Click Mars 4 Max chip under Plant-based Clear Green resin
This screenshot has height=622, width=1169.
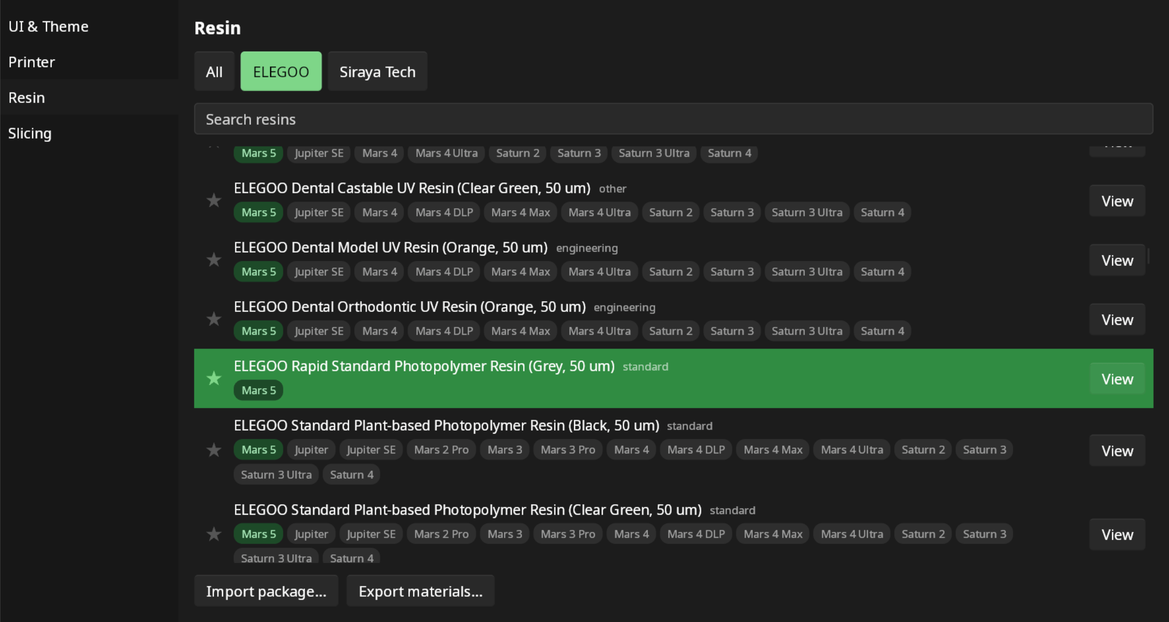coord(773,534)
